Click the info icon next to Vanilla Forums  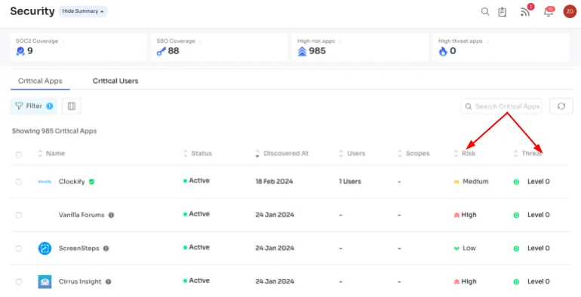click(111, 215)
